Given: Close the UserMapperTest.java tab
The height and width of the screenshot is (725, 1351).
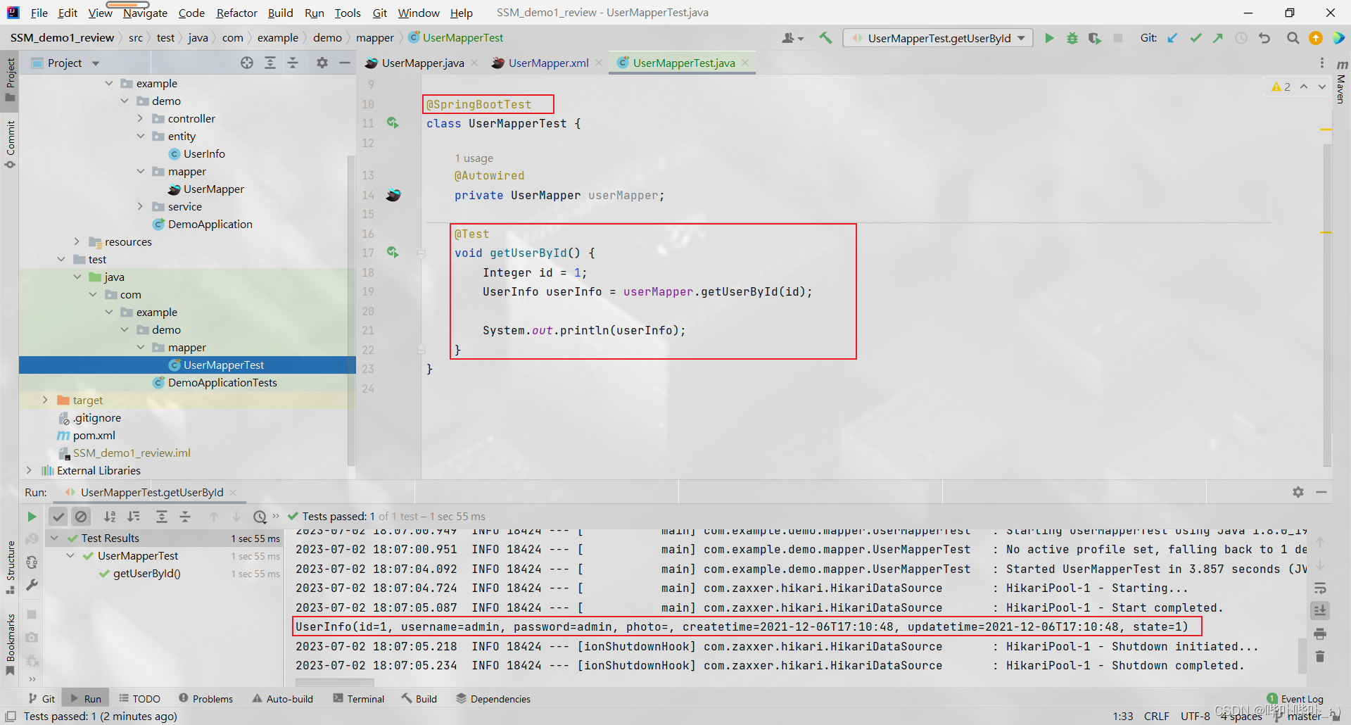Looking at the screenshot, I should coord(745,63).
